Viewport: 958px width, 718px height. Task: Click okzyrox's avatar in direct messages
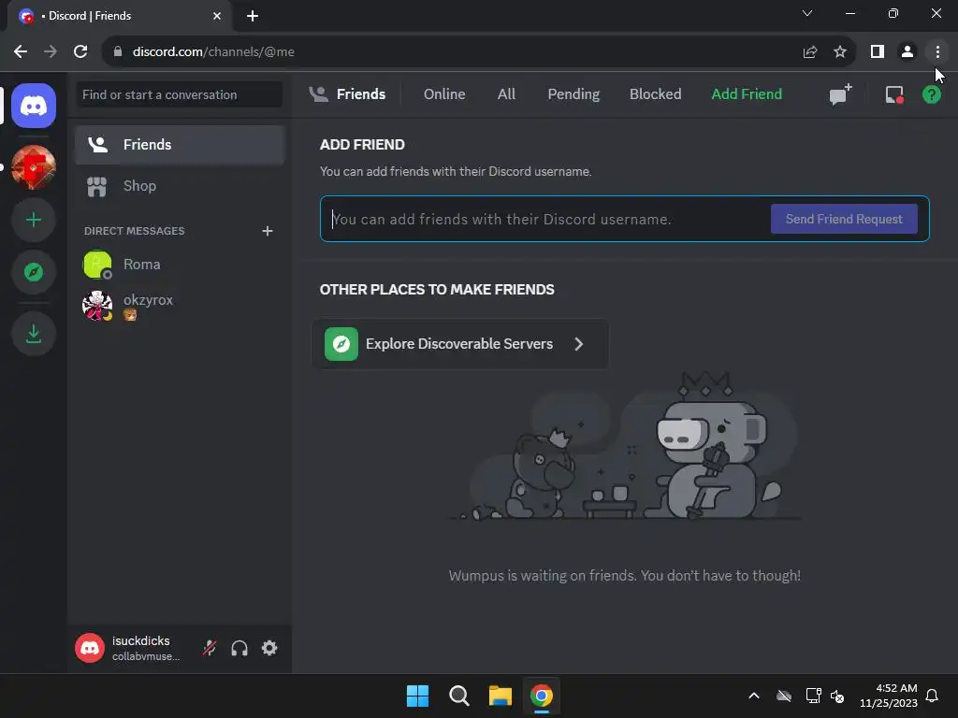click(x=97, y=306)
